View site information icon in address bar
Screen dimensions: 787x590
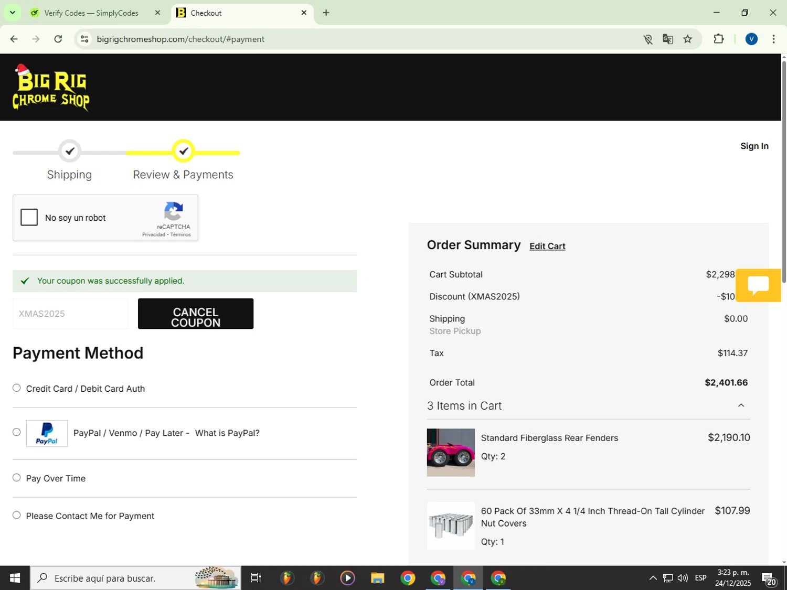84,39
